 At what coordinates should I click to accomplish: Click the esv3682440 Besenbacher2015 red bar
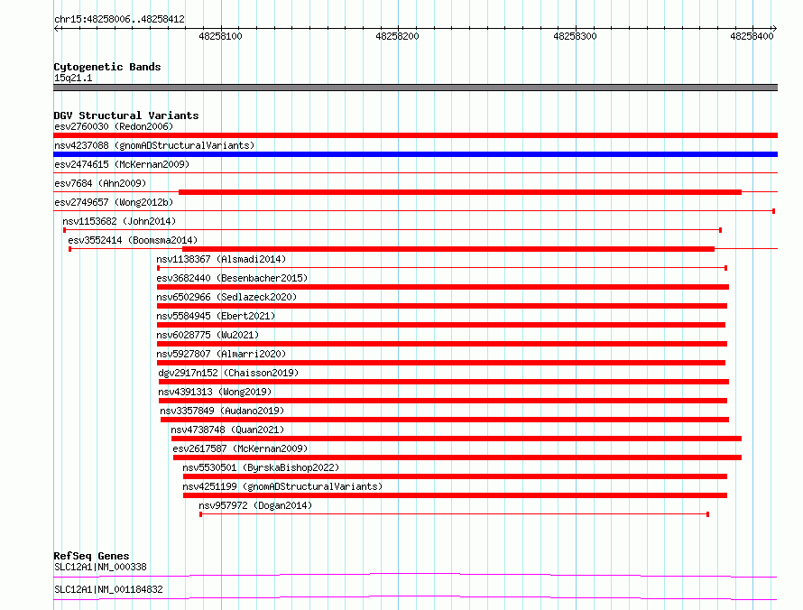[x=442, y=287]
